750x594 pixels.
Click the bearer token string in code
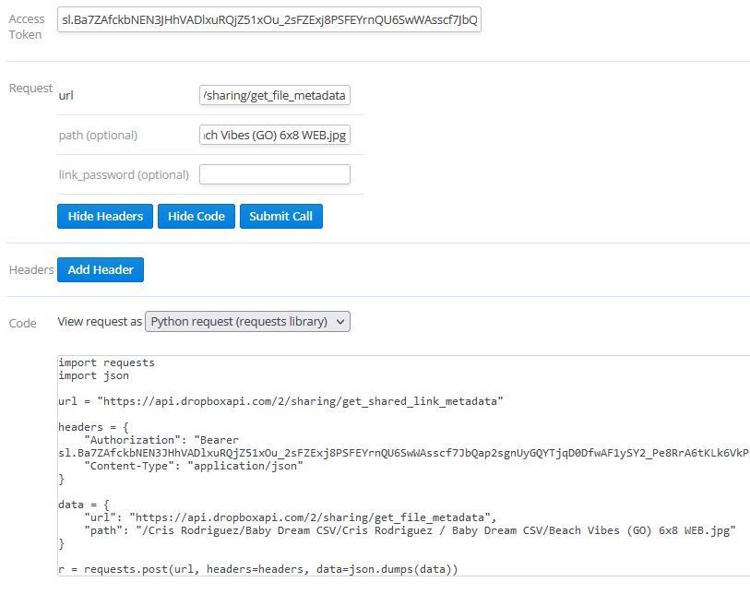tap(404, 453)
